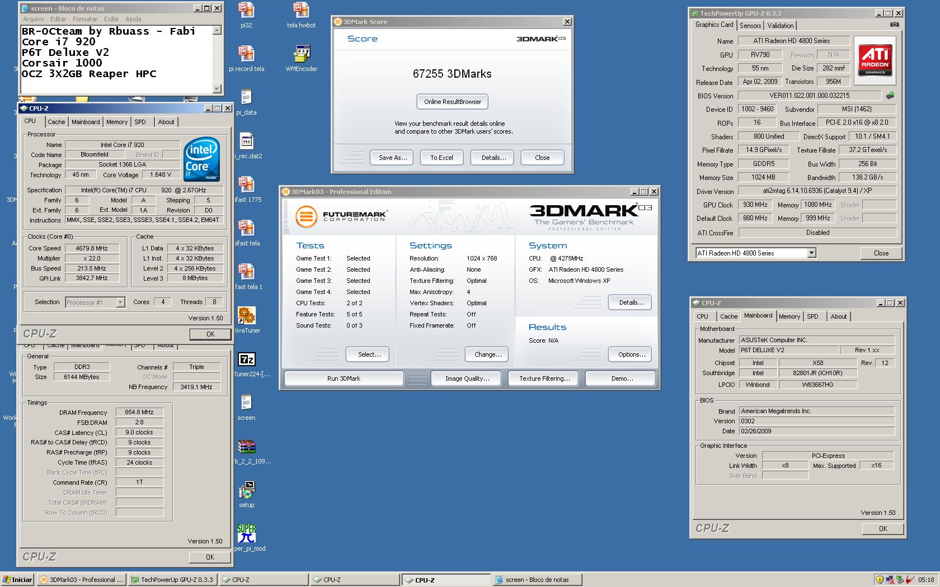940x587 pixels.
Task: Click the notepad scrollbar down arrow
Action: pyautogui.click(x=217, y=88)
